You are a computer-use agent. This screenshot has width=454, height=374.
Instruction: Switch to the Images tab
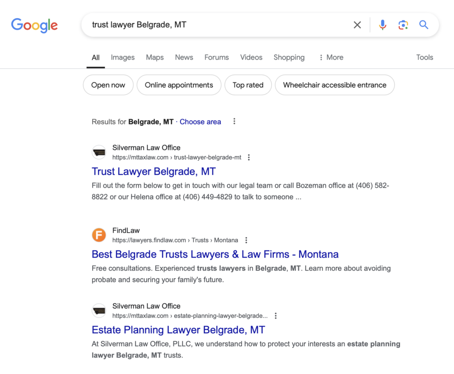coord(122,57)
